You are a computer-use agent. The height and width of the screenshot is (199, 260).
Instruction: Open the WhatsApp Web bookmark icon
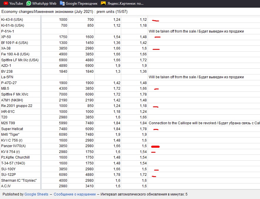tap(29, 3)
